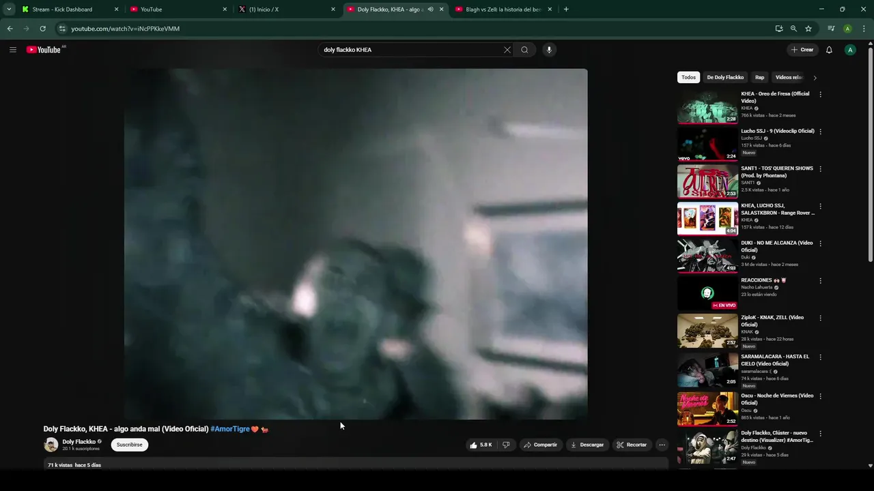The height and width of the screenshot is (491, 874).
Task: Open SANT1 TOS' QUIEREN SHOWS thumbnail
Action: [x=707, y=181]
